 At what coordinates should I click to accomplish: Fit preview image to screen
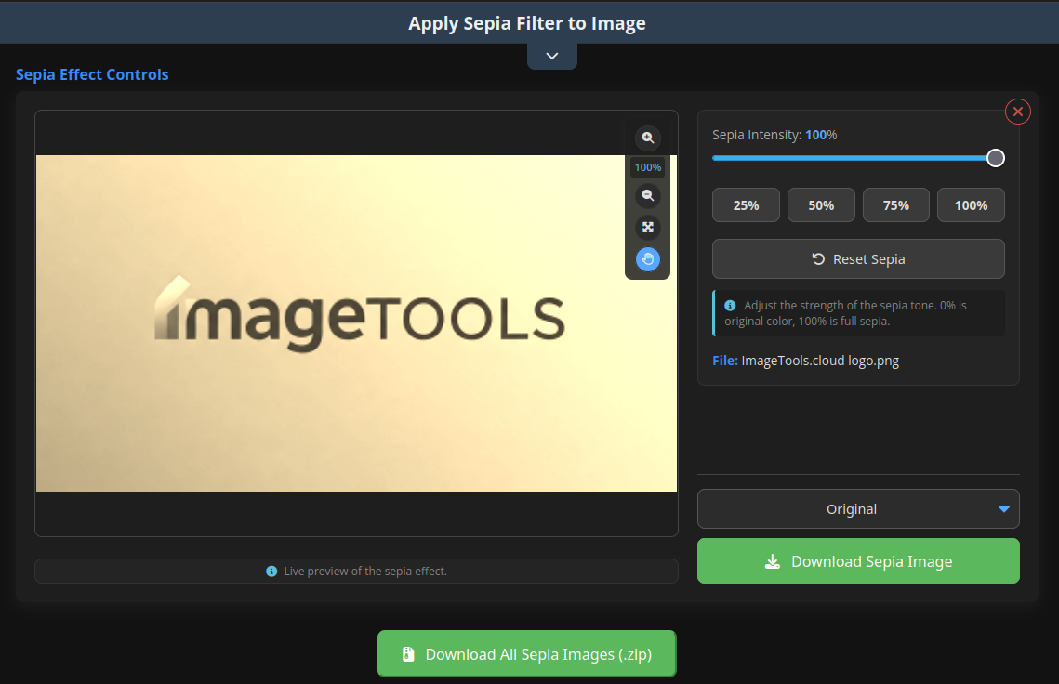tap(648, 228)
